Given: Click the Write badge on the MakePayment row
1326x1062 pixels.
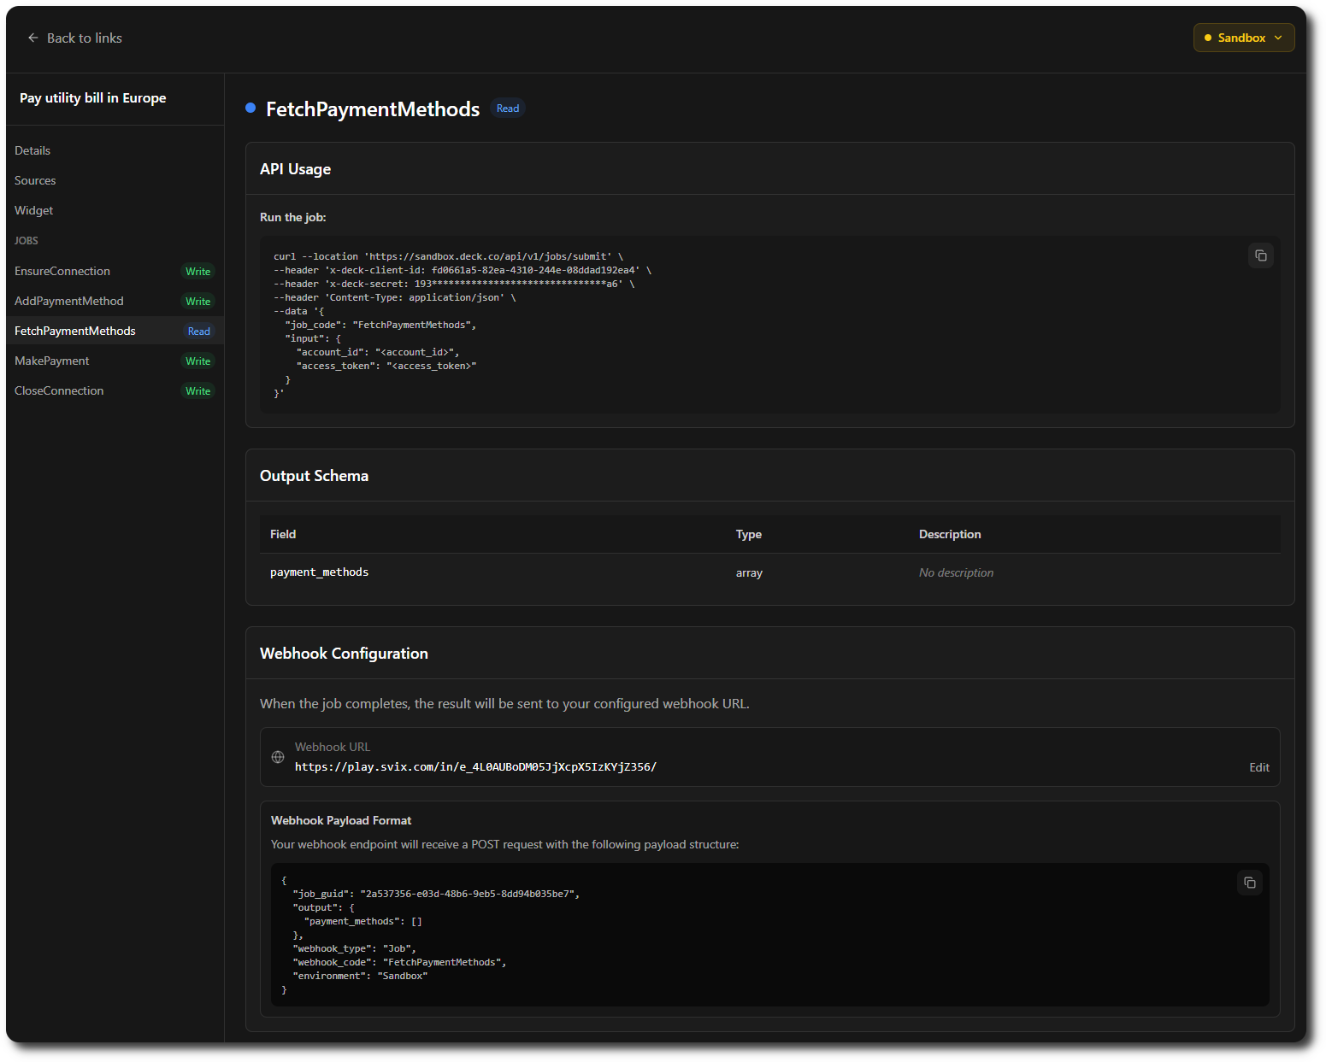Looking at the screenshot, I should [x=198, y=361].
